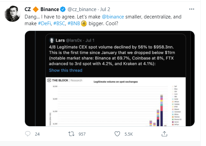The width and height of the screenshot is (206, 146).
Task: Open the three-dot more options menu
Action: click(192, 9)
